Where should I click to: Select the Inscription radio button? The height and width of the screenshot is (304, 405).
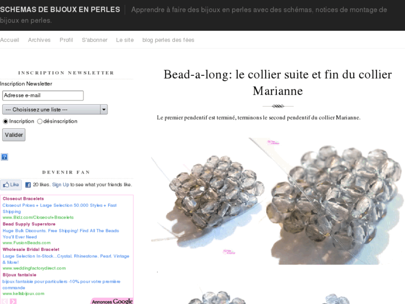pyautogui.click(x=6, y=122)
